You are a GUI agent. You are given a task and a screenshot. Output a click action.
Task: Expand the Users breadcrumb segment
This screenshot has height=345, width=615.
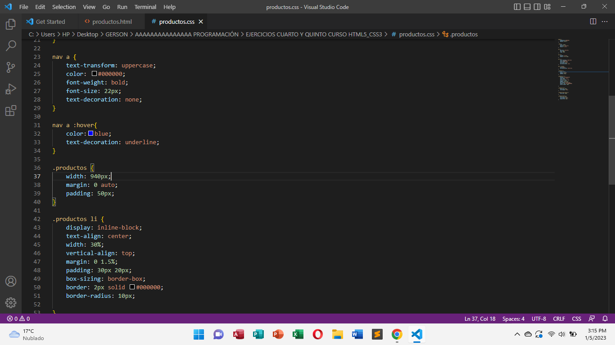tap(48, 34)
